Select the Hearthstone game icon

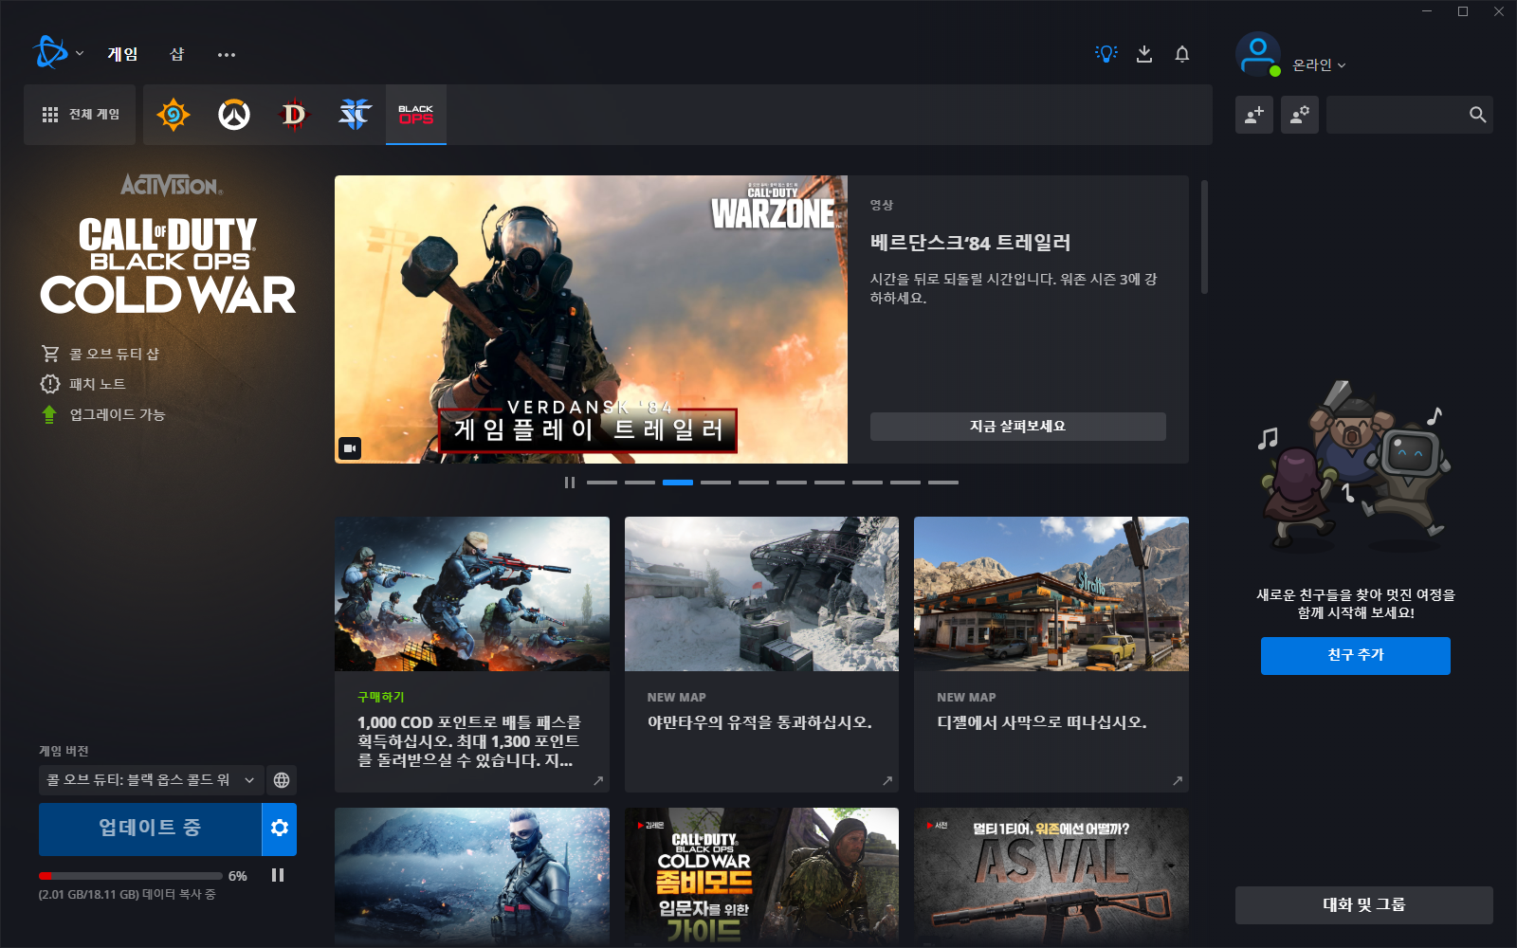(x=174, y=115)
